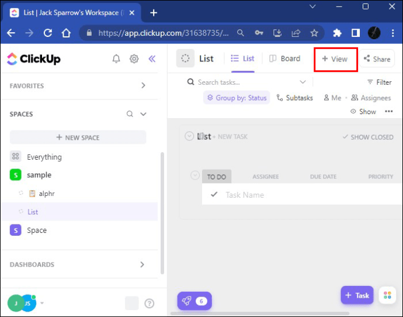Open the user avatar menu caret

tap(42, 303)
